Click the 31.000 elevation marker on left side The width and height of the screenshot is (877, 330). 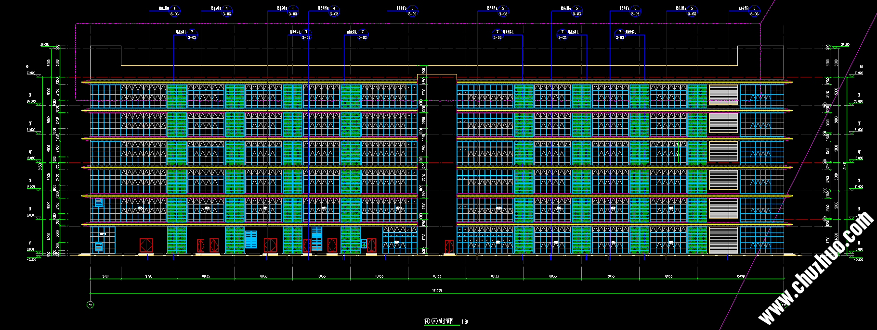click(31, 73)
